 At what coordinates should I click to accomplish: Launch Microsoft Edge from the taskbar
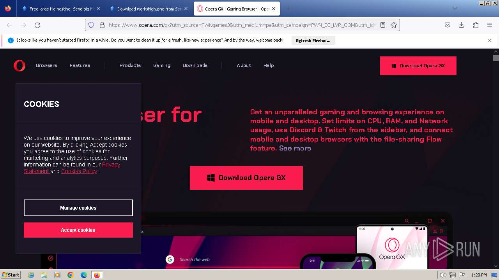pyautogui.click(x=84, y=275)
